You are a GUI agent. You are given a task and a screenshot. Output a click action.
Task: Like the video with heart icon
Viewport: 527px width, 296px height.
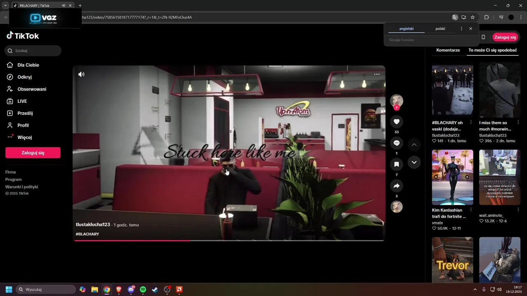pyautogui.click(x=396, y=122)
